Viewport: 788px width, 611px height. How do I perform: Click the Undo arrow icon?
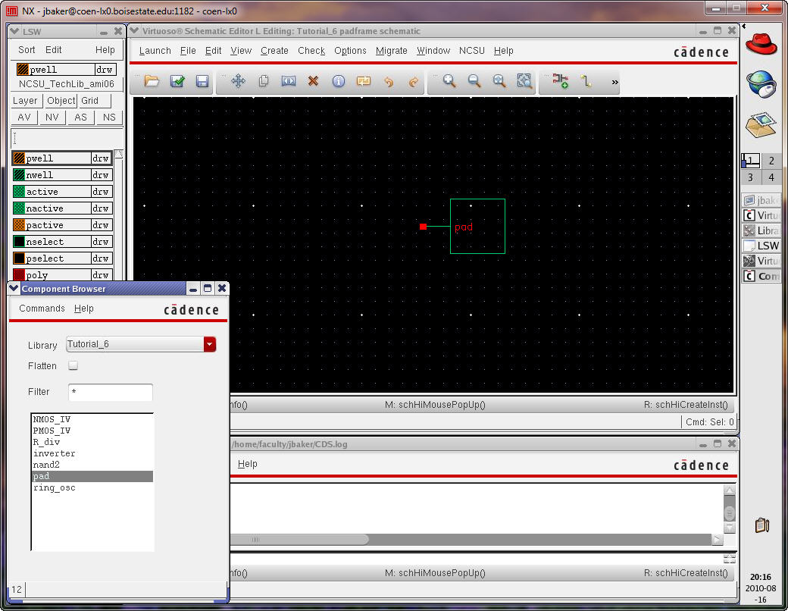click(x=389, y=81)
